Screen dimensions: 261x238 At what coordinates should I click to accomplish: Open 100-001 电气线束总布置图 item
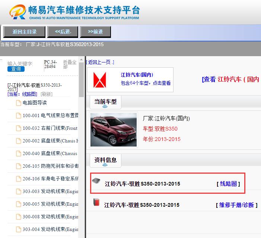[51, 115]
